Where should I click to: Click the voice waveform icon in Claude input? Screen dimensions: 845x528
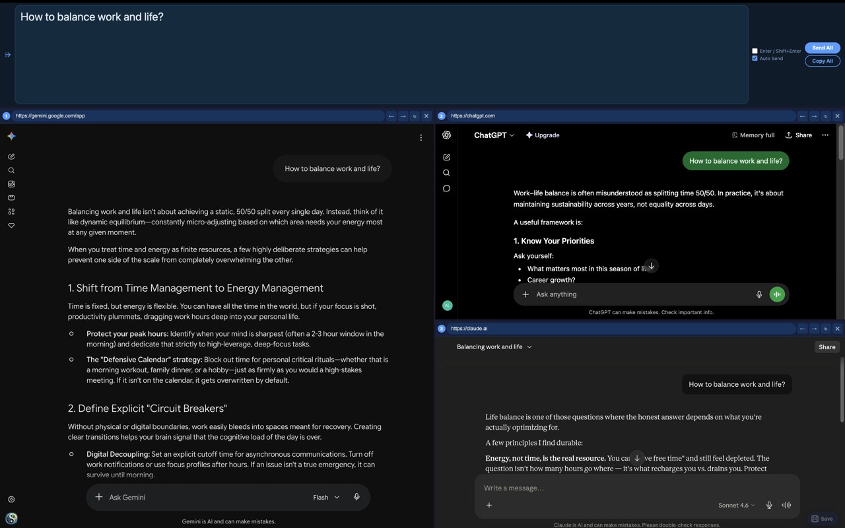pyautogui.click(x=786, y=505)
